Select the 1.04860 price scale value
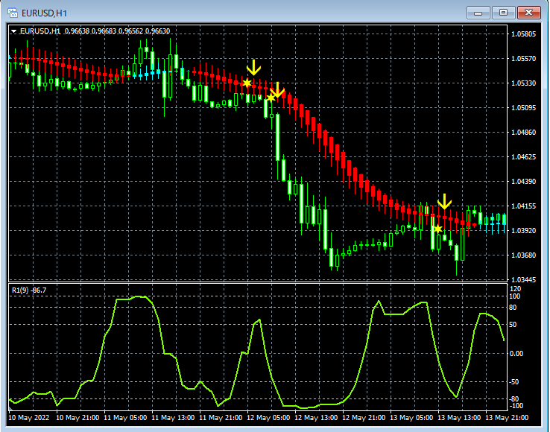The height and width of the screenshot is (432, 550). (524, 132)
